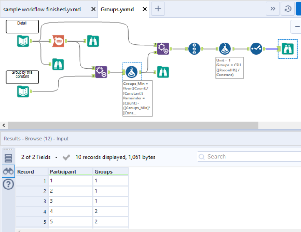Image resolution: width=301 pixels, height=232 pixels.
Task: Toggle the binoculars Browse view in the Results sidebar
Action: click(x=8, y=171)
